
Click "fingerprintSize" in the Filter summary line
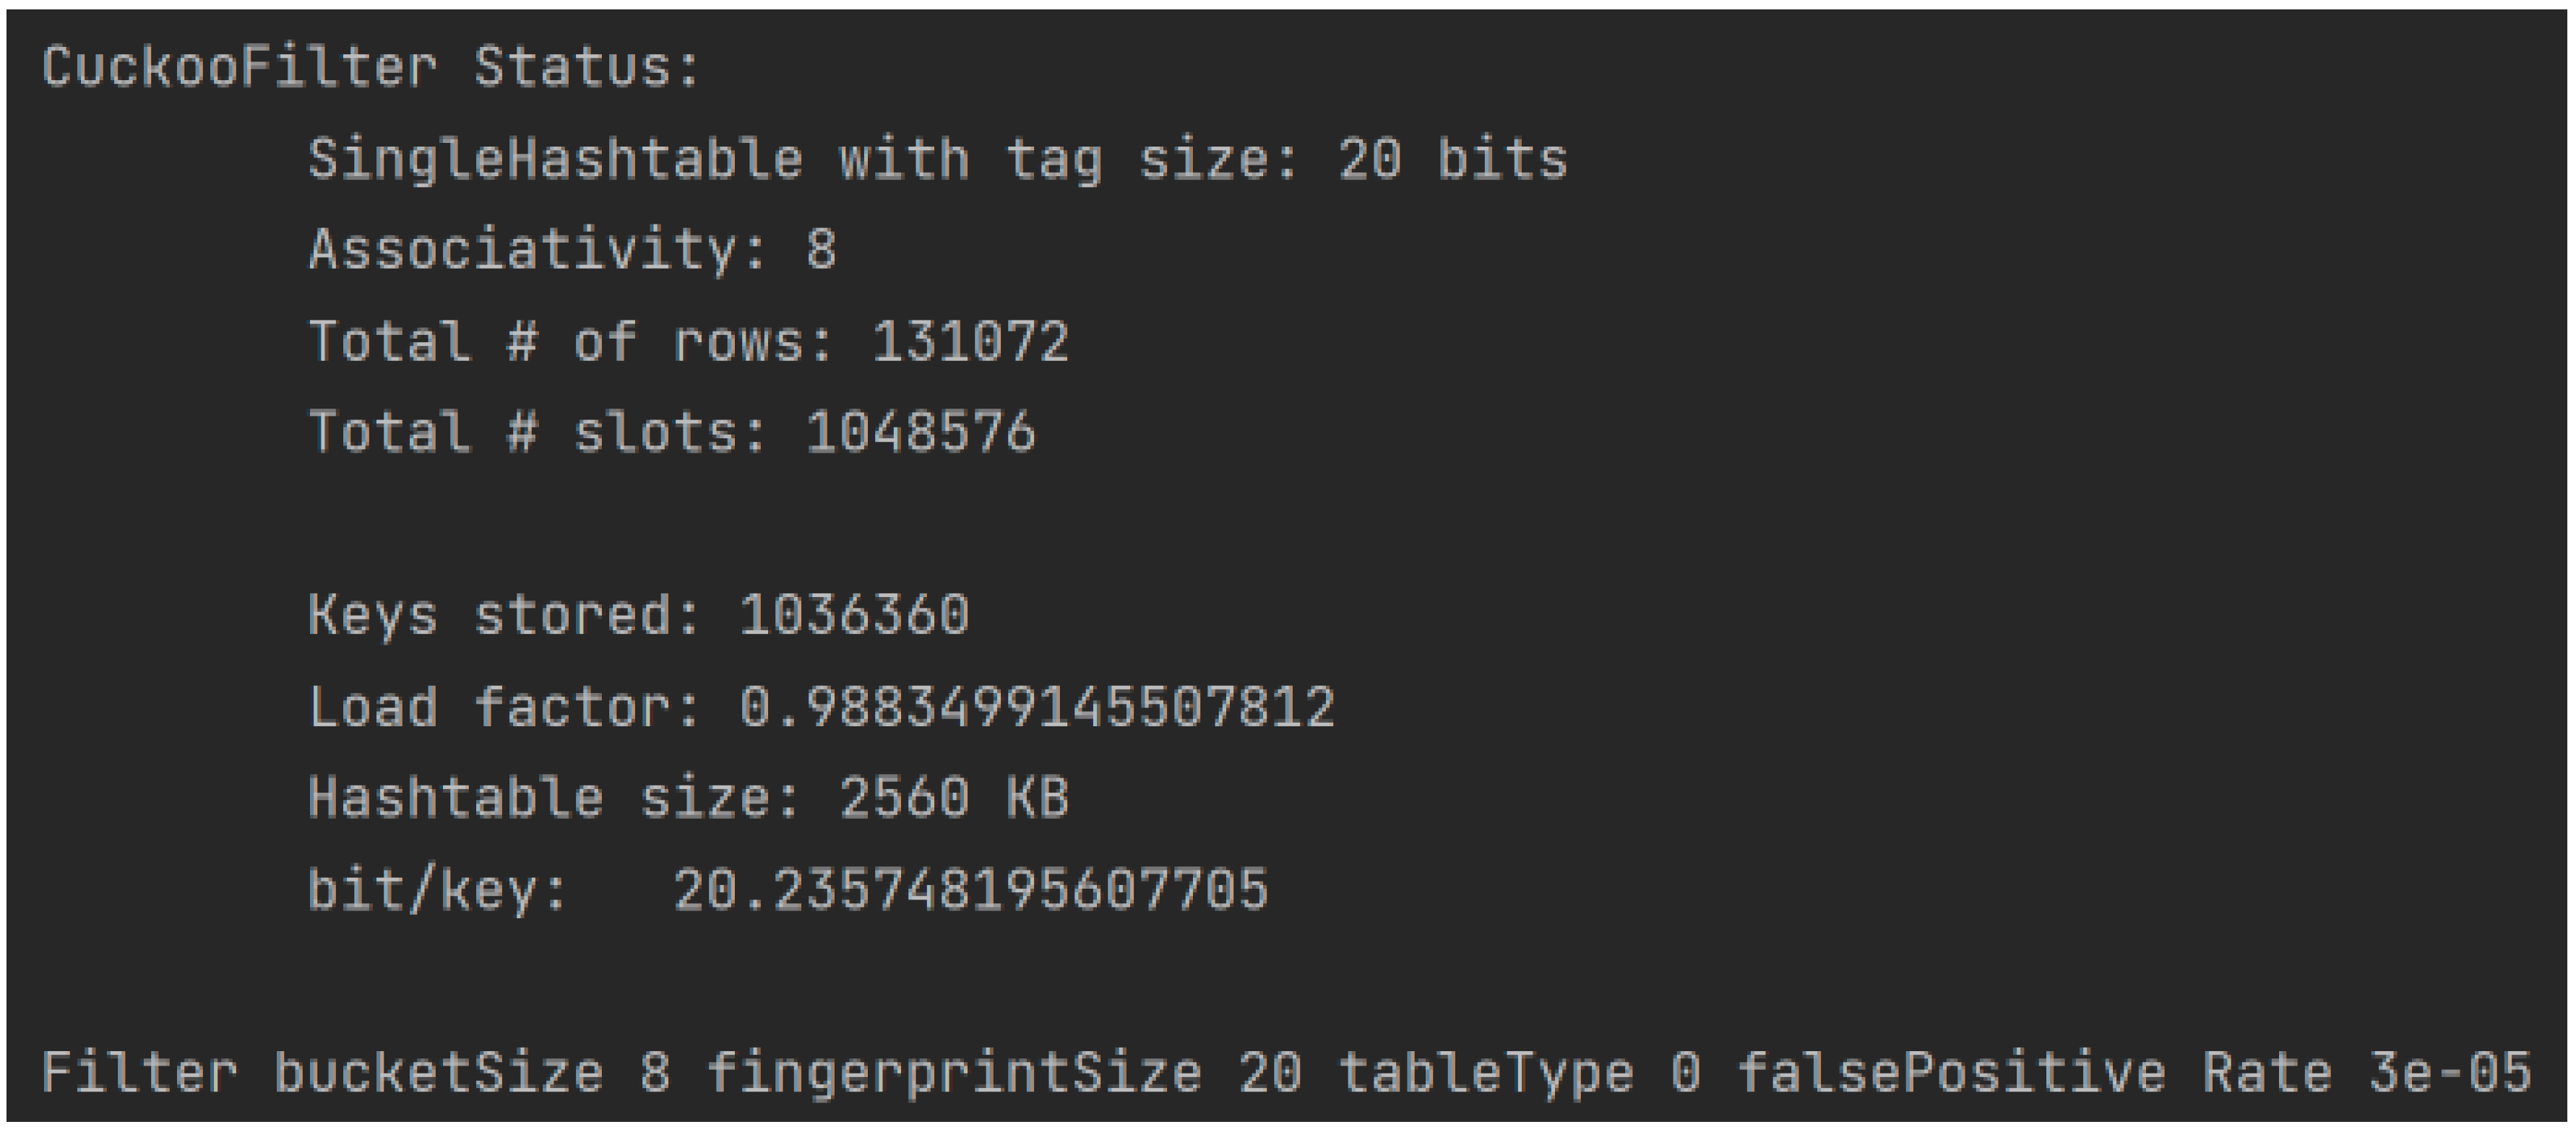(x=954, y=1073)
